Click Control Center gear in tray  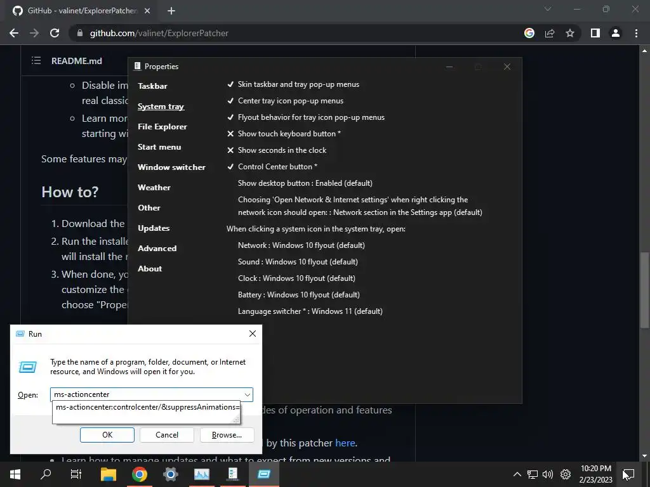point(566,474)
